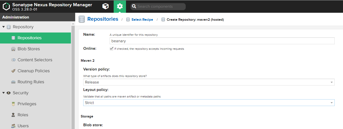Open Routing Rules in the sidebar
Screen dimensions: 343x129
coord(35,82)
